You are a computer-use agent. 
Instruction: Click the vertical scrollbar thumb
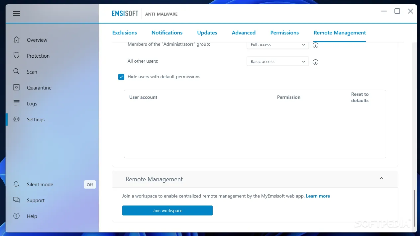pyautogui.click(x=414, y=208)
